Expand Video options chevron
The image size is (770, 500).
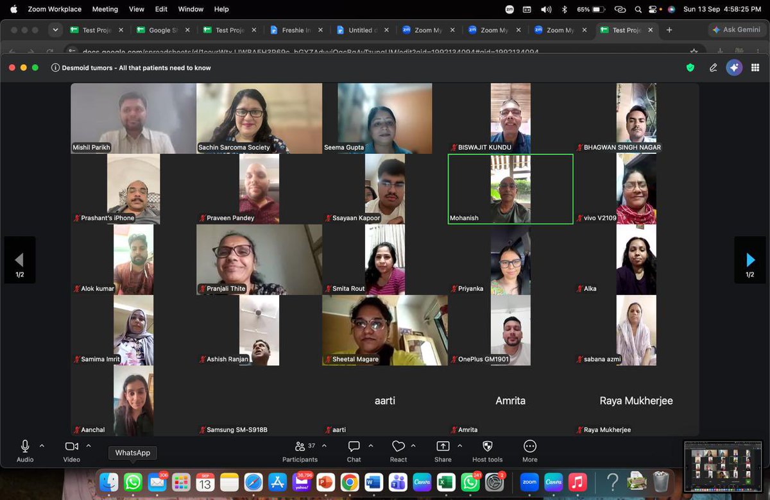[89, 446]
